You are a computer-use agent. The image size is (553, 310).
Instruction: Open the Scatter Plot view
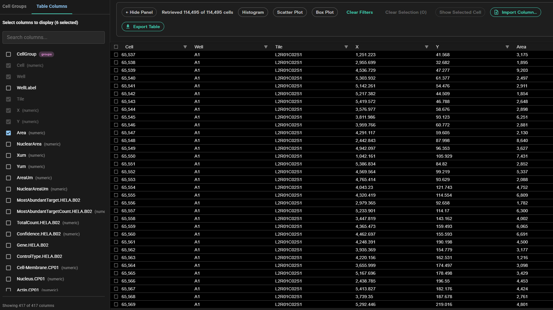[290, 12]
